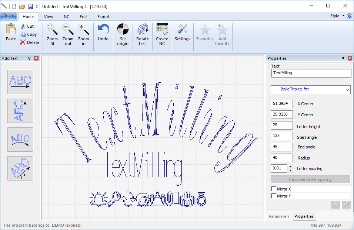The height and width of the screenshot is (230, 354).
Task: Click the Paste icon in the ribbon
Action: [x=11, y=32]
